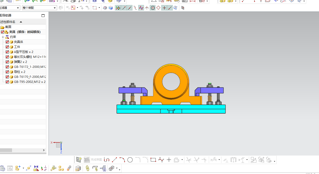Open the rapid dimension dropdown arrow
The height and width of the screenshot is (174, 319).
(219, 160)
